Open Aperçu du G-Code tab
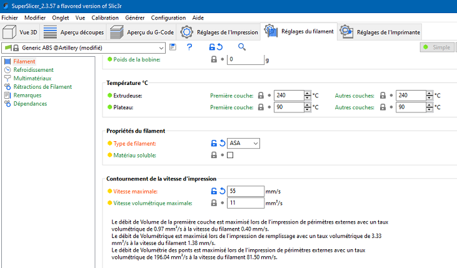Image resolution: width=457 pixels, height=268 pixels. [x=142, y=32]
